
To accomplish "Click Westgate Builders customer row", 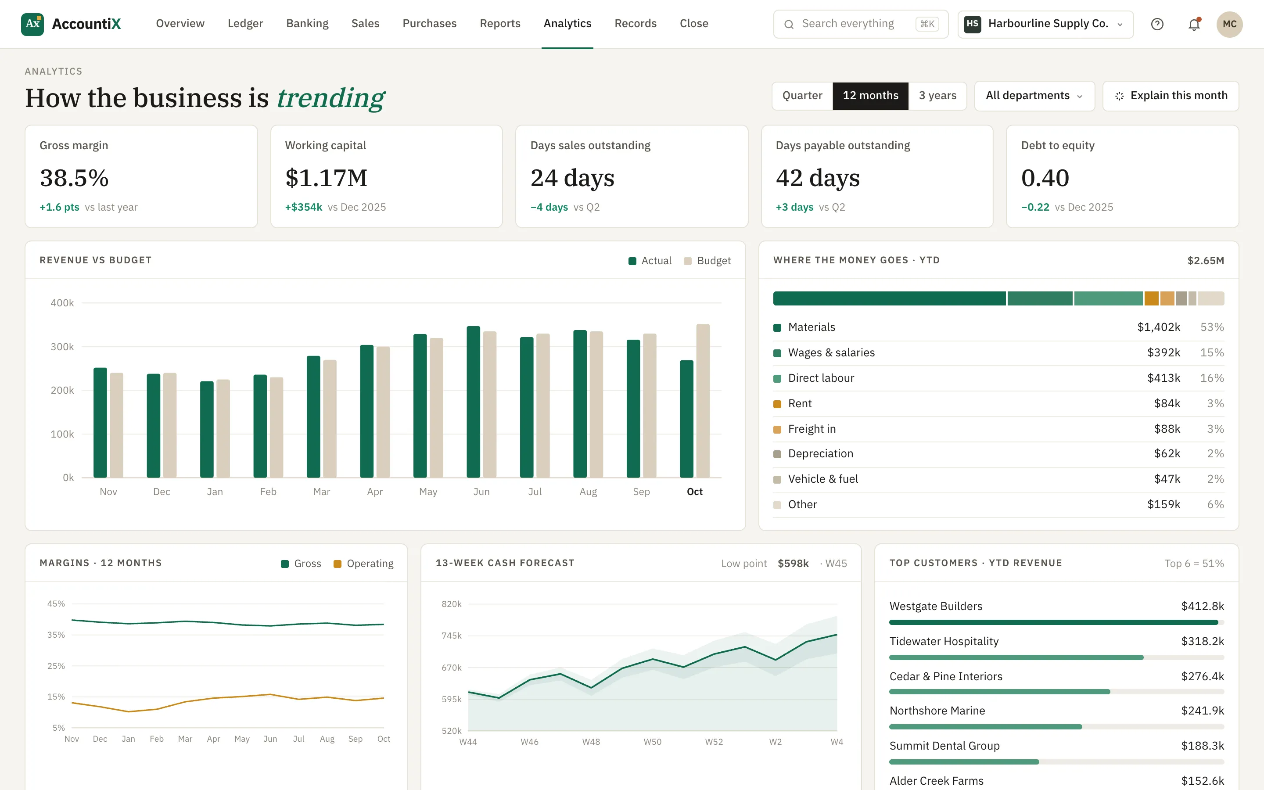I will (1057, 612).
